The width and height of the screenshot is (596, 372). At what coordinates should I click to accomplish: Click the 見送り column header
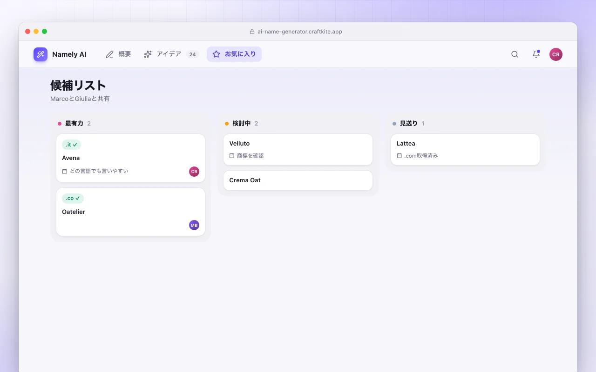pos(409,124)
